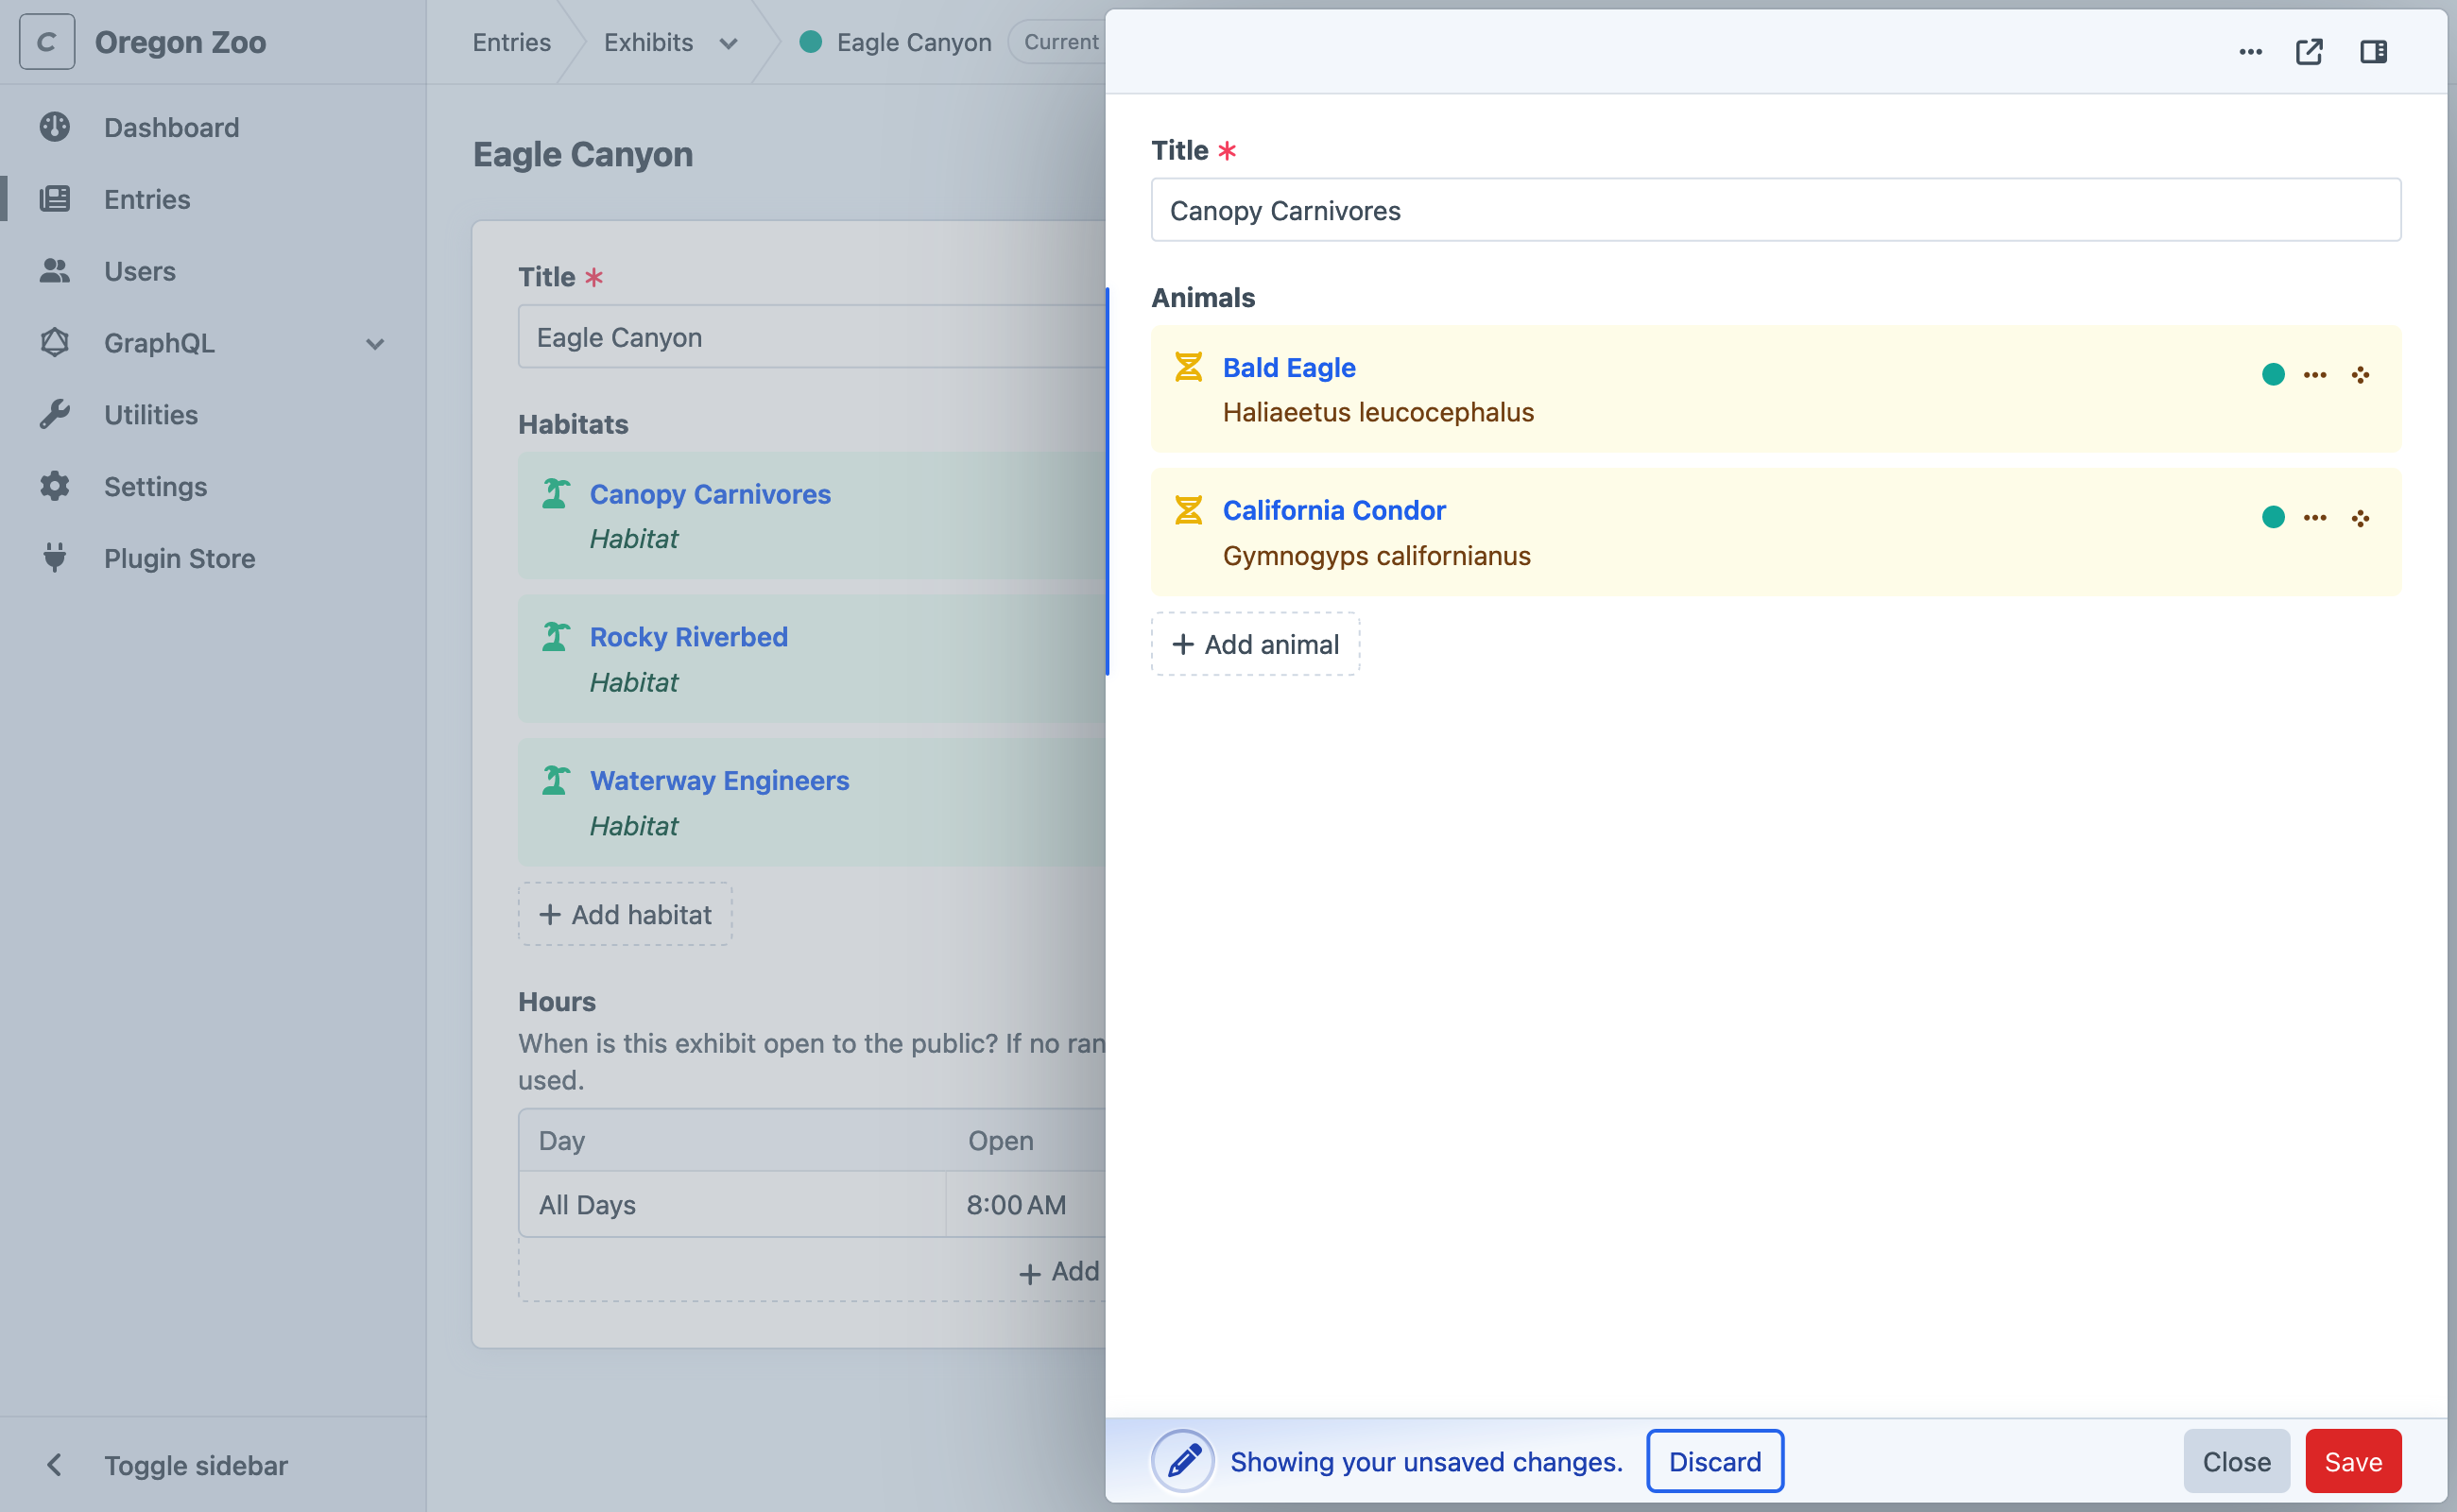Click the pencil unsaved-changes icon

click(1182, 1461)
